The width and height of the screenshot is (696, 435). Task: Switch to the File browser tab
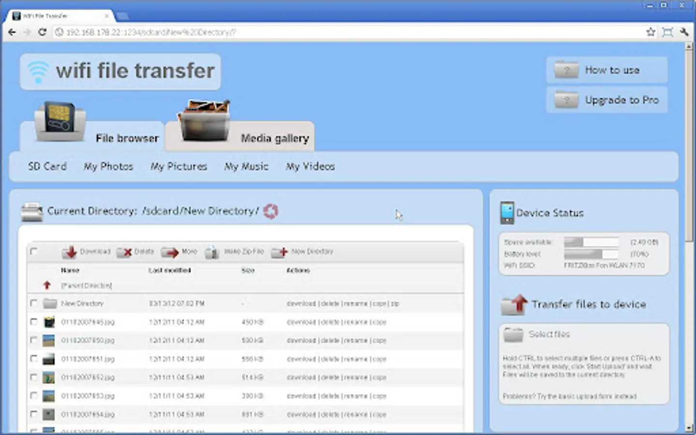pyautogui.click(x=92, y=136)
